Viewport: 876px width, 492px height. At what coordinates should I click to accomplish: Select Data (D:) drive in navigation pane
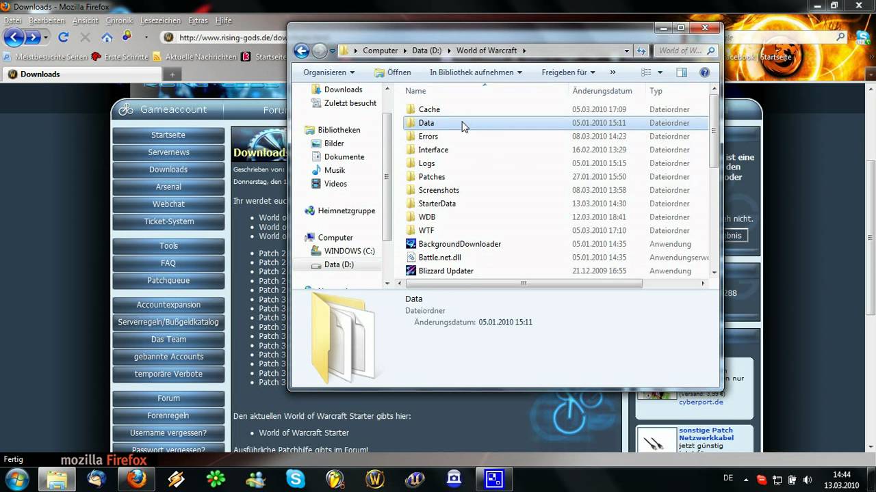coord(339,264)
